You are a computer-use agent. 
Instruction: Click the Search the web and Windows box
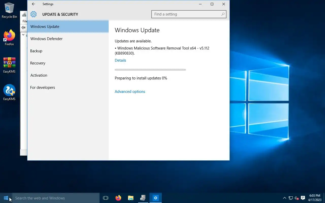tap(56, 198)
